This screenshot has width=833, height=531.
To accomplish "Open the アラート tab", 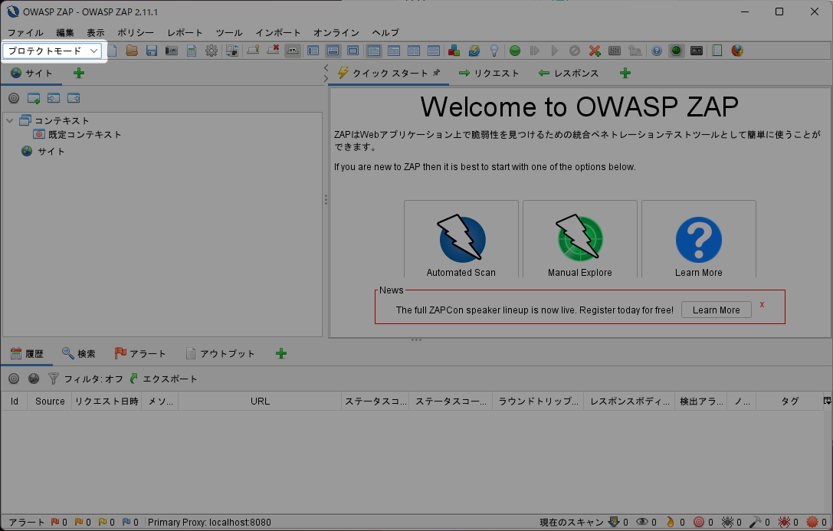I will [140, 354].
